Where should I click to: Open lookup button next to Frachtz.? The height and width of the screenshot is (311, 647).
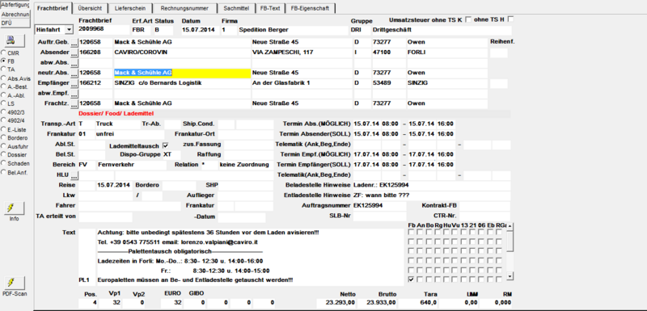point(74,104)
